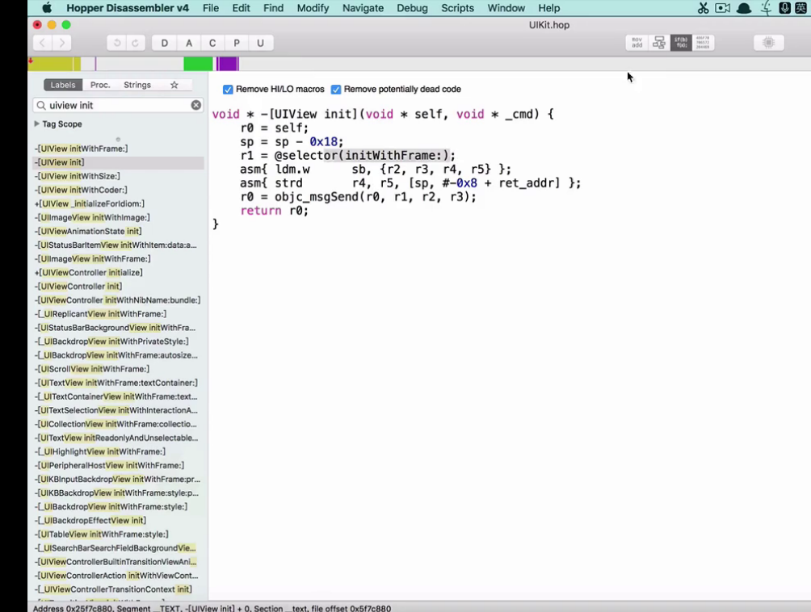Switch to assembly view mode icon
The height and width of the screenshot is (612, 811).
click(637, 42)
